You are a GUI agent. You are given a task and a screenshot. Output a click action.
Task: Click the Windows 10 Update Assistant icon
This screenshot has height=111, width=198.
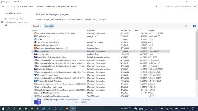pyautogui.click(x=35, y=81)
